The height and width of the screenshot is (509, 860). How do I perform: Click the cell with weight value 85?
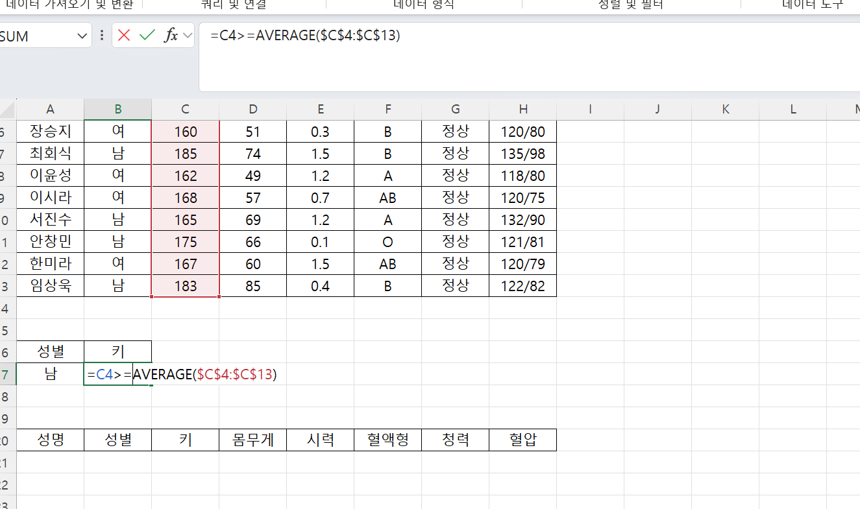point(253,286)
